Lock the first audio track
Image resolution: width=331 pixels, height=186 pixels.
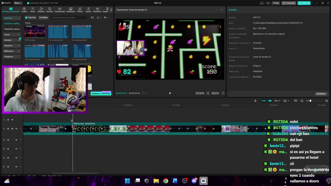pos(8,140)
